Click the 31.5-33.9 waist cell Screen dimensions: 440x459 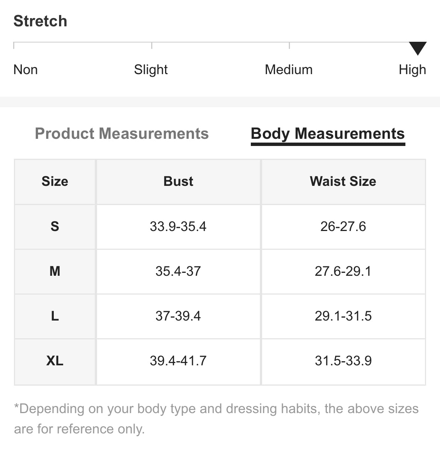(343, 361)
